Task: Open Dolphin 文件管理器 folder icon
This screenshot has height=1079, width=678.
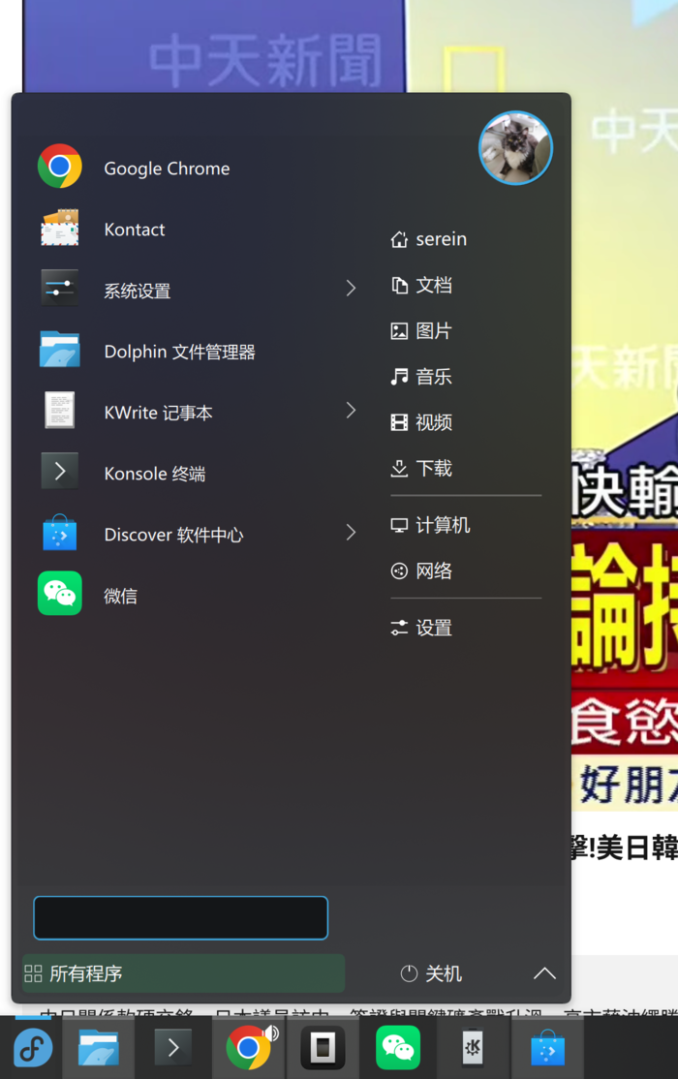Action: point(60,350)
